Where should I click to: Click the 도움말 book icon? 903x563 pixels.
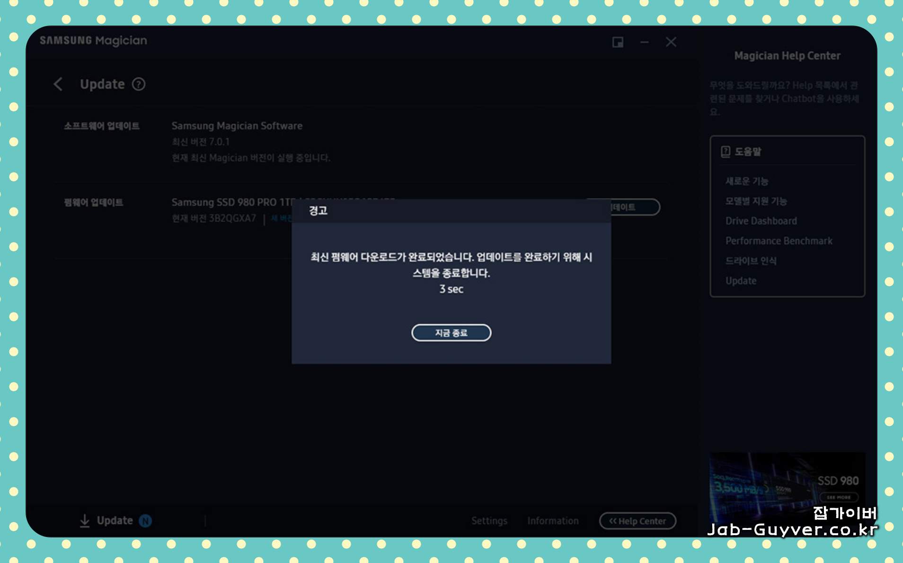point(726,152)
